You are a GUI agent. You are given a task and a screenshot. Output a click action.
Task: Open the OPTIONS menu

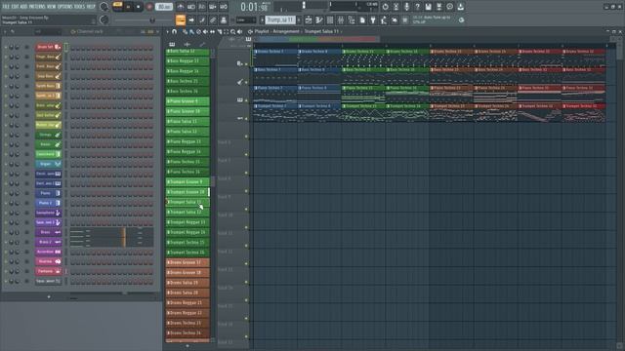pos(65,7)
